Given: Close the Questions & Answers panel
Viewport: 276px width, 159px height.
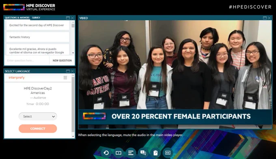Looking at the screenshot, I should click(x=73, y=18).
